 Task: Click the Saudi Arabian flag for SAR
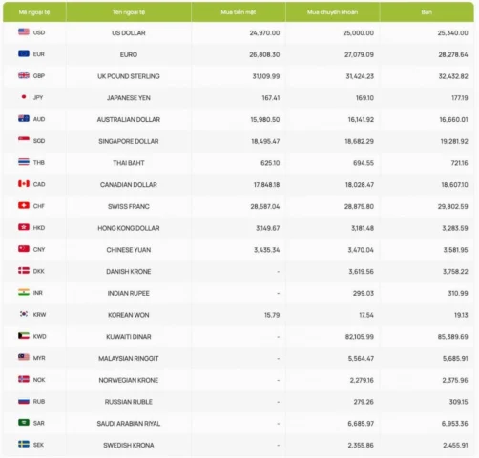[x=24, y=423]
